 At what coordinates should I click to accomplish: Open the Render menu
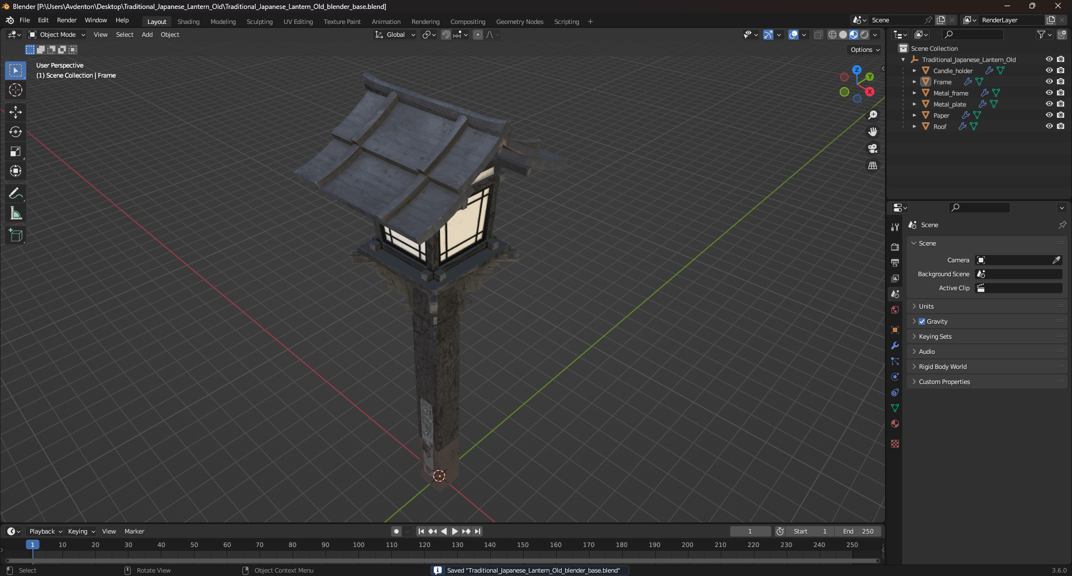(66, 20)
